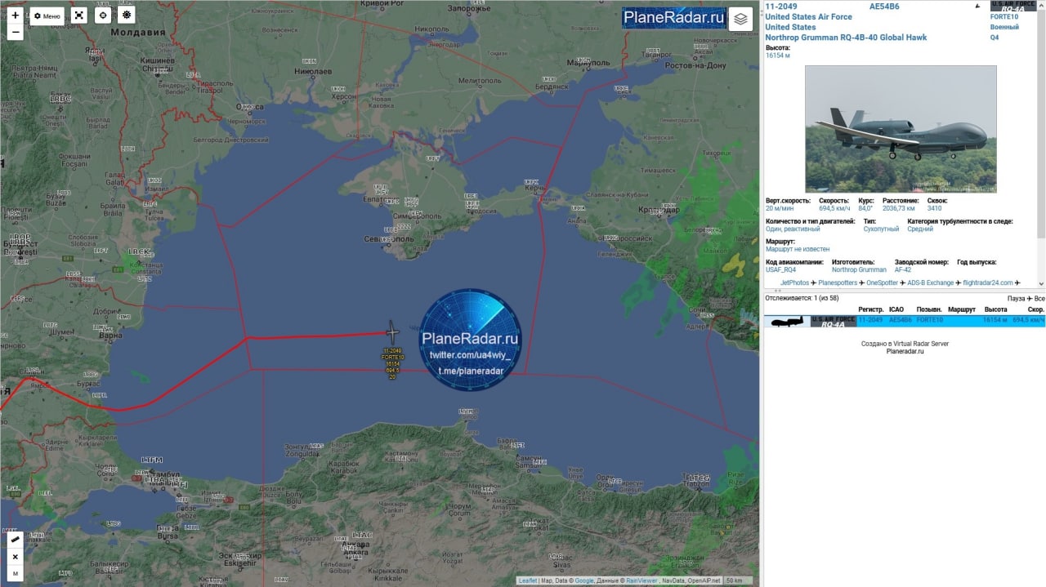The width and height of the screenshot is (1046, 587).
Task: Zoom out the map with minus button
Action: (x=15, y=33)
